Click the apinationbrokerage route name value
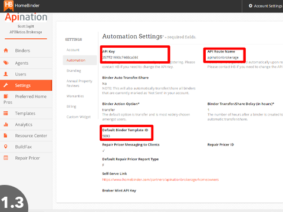The width and height of the screenshot is (283, 212). point(223,58)
